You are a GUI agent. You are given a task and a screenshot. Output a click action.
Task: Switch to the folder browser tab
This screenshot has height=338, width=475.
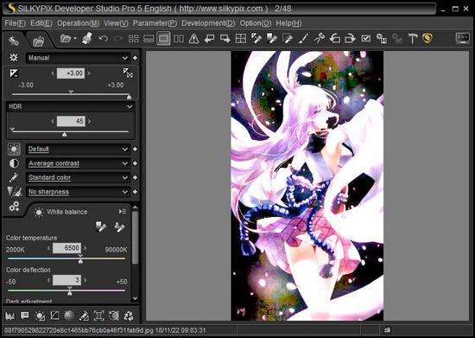pyautogui.click(x=39, y=41)
